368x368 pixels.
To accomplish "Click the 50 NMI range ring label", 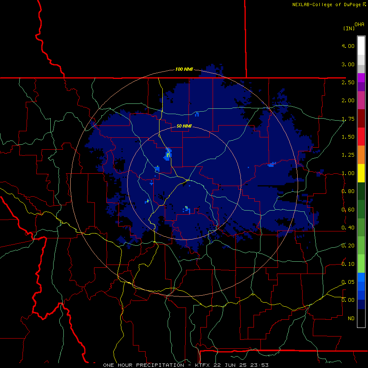I will tap(184, 126).
